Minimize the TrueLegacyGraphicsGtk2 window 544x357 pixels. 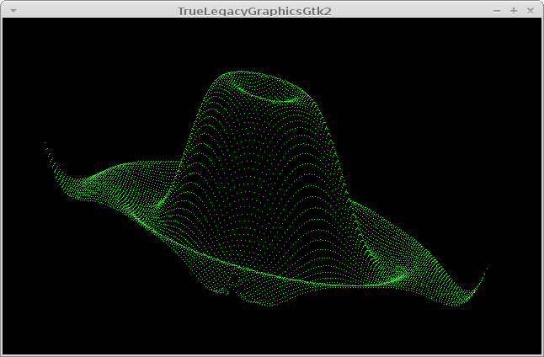(497, 11)
